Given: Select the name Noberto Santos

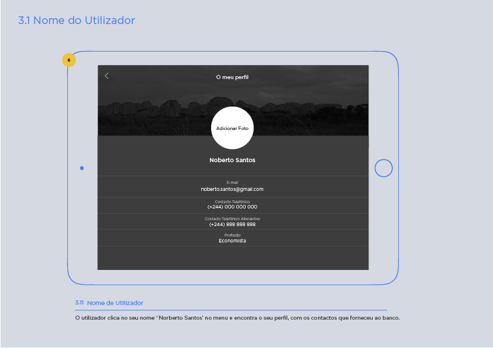Looking at the screenshot, I should (x=232, y=160).
